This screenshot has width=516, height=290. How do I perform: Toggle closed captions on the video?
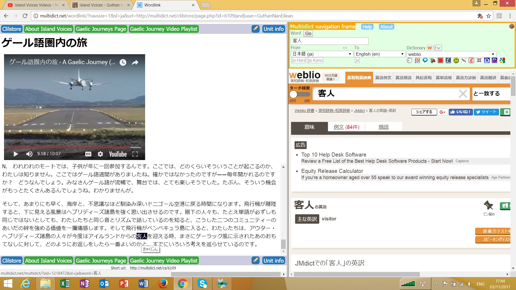coord(88,154)
